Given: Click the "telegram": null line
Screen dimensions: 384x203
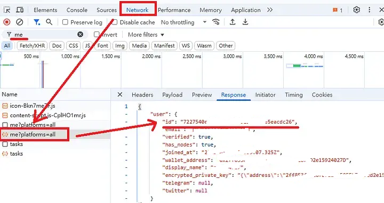Looking at the screenshot, I should (x=188, y=183).
